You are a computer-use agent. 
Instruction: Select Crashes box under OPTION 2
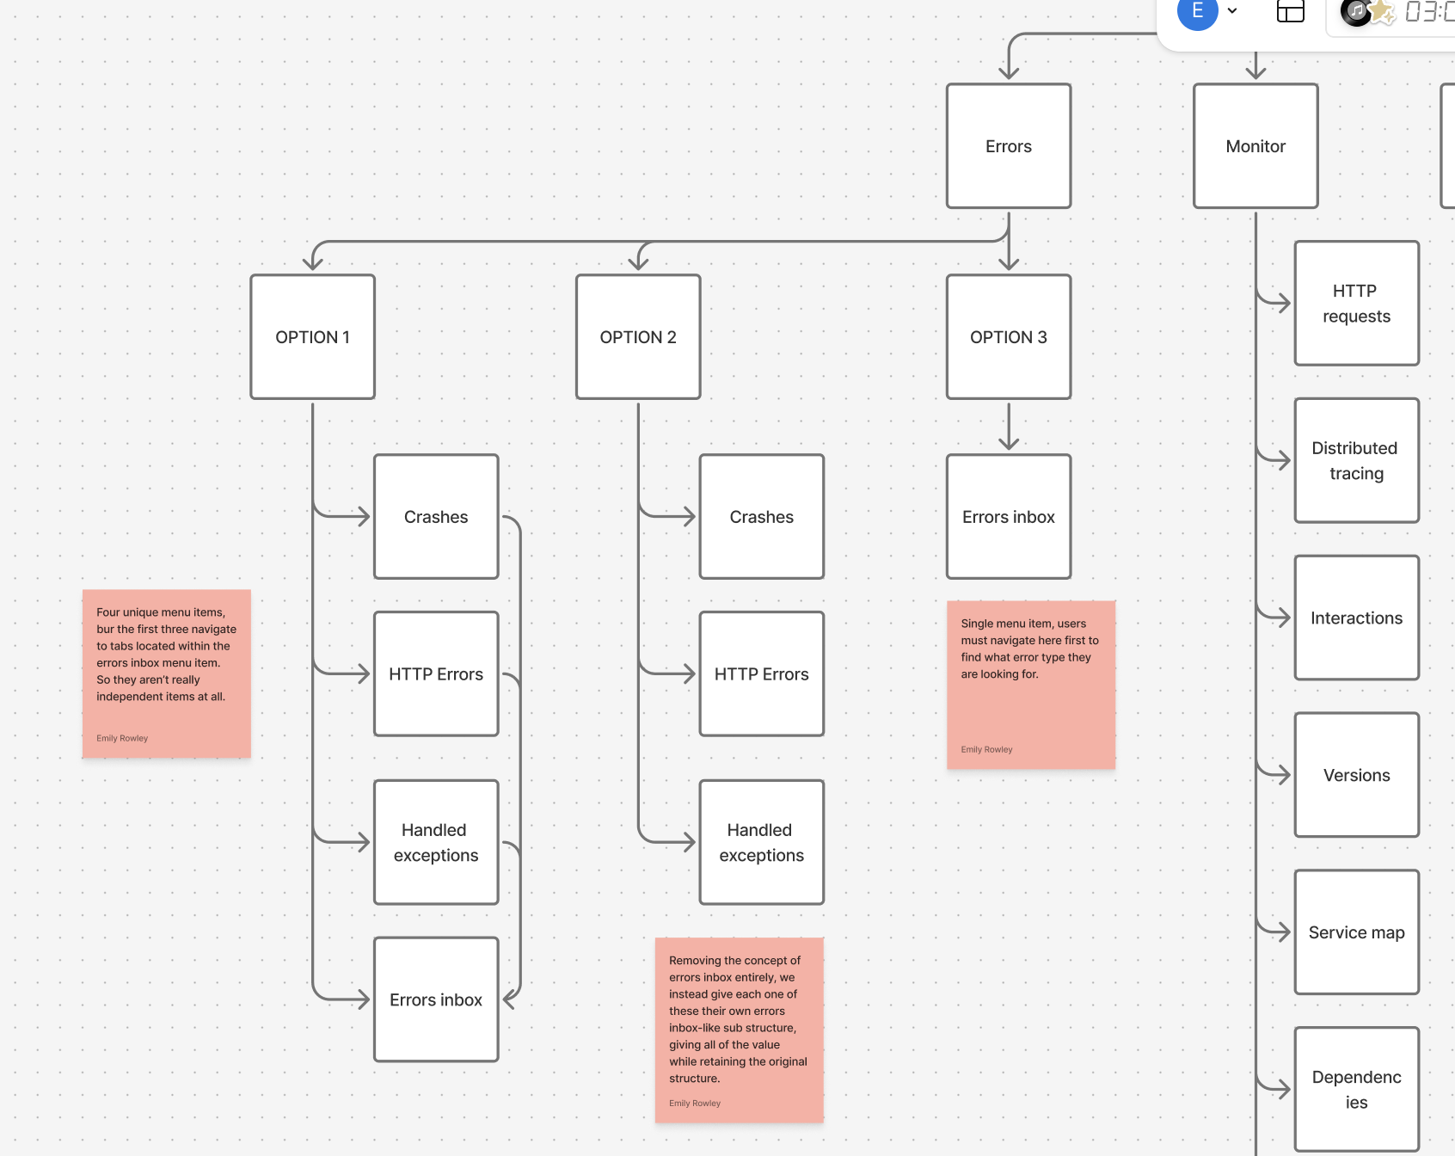click(762, 517)
